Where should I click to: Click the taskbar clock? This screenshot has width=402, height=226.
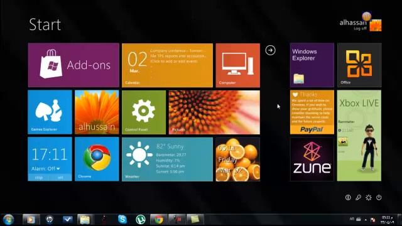click(387, 220)
